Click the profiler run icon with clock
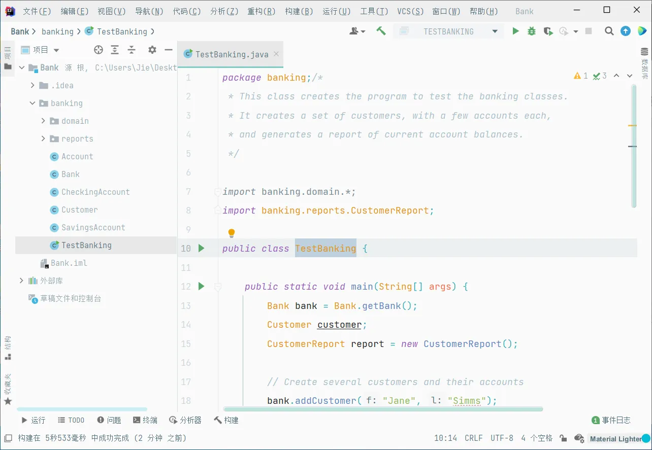 tap(564, 31)
